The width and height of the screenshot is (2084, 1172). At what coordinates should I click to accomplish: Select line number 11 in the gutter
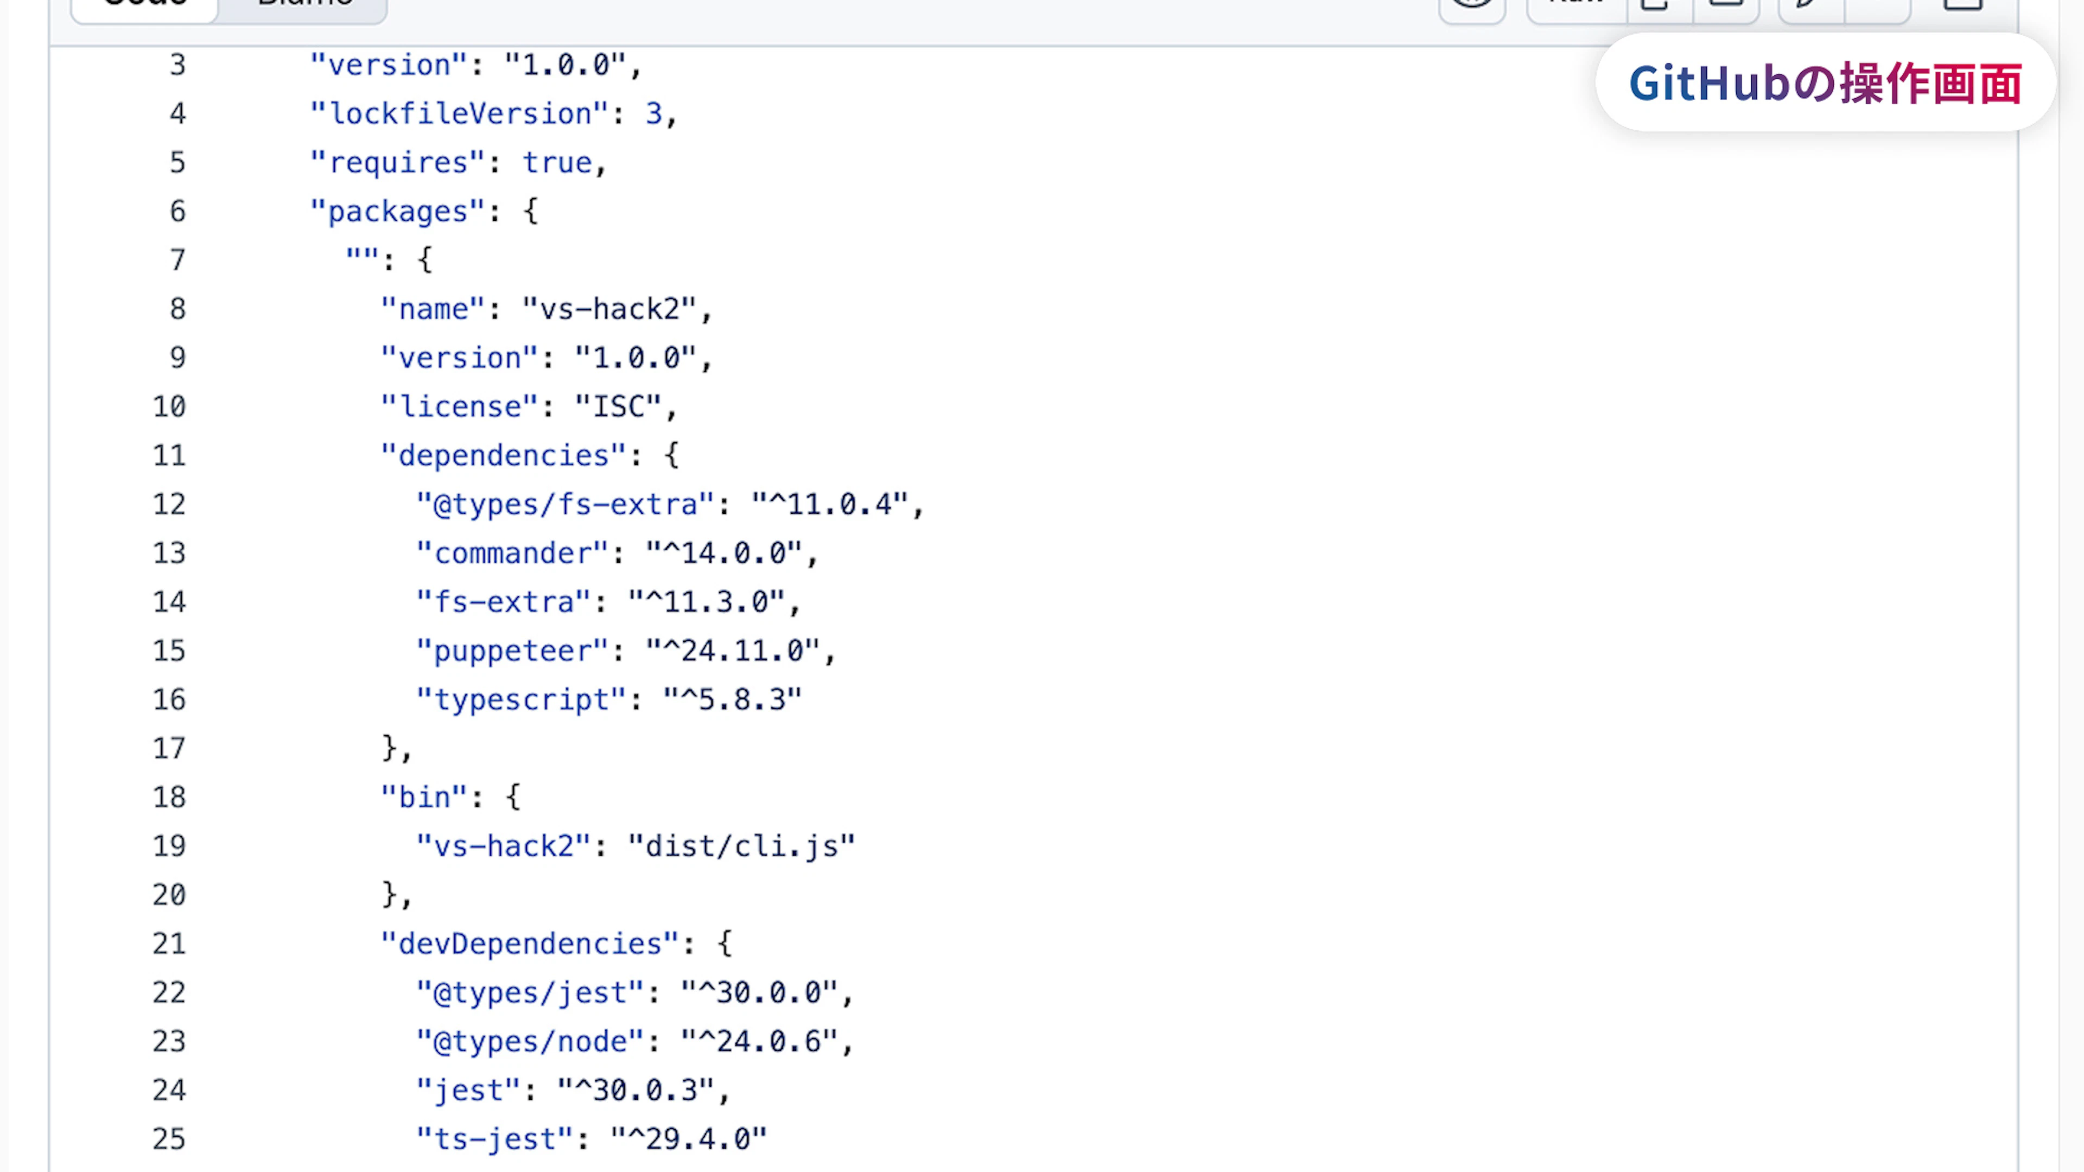click(x=169, y=455)
